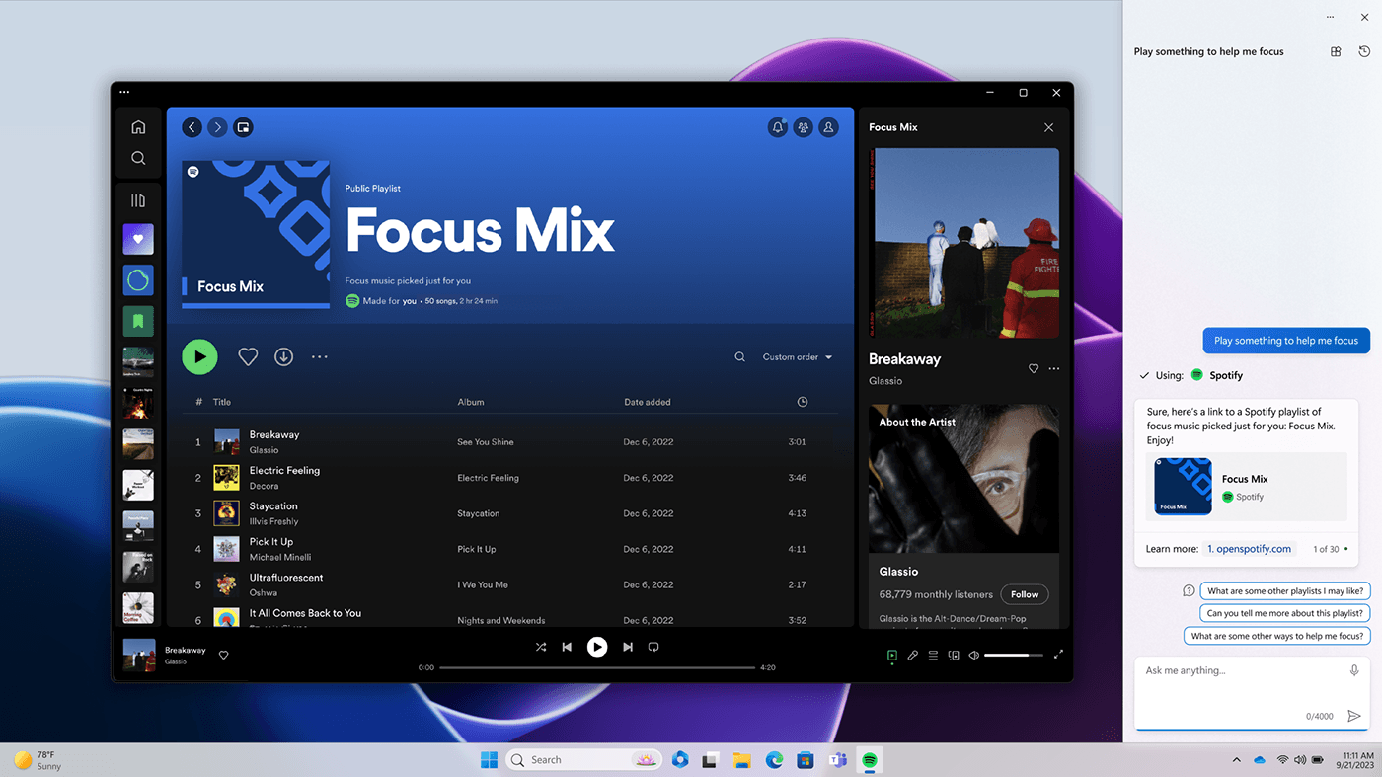Image resolution: width=1382 pixels, height=777 pixels.
Task: Sort the track list by Title column
Action: click(x=222, y=402)
